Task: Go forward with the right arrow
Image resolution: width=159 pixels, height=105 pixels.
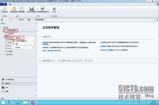Action: [5, 20]
